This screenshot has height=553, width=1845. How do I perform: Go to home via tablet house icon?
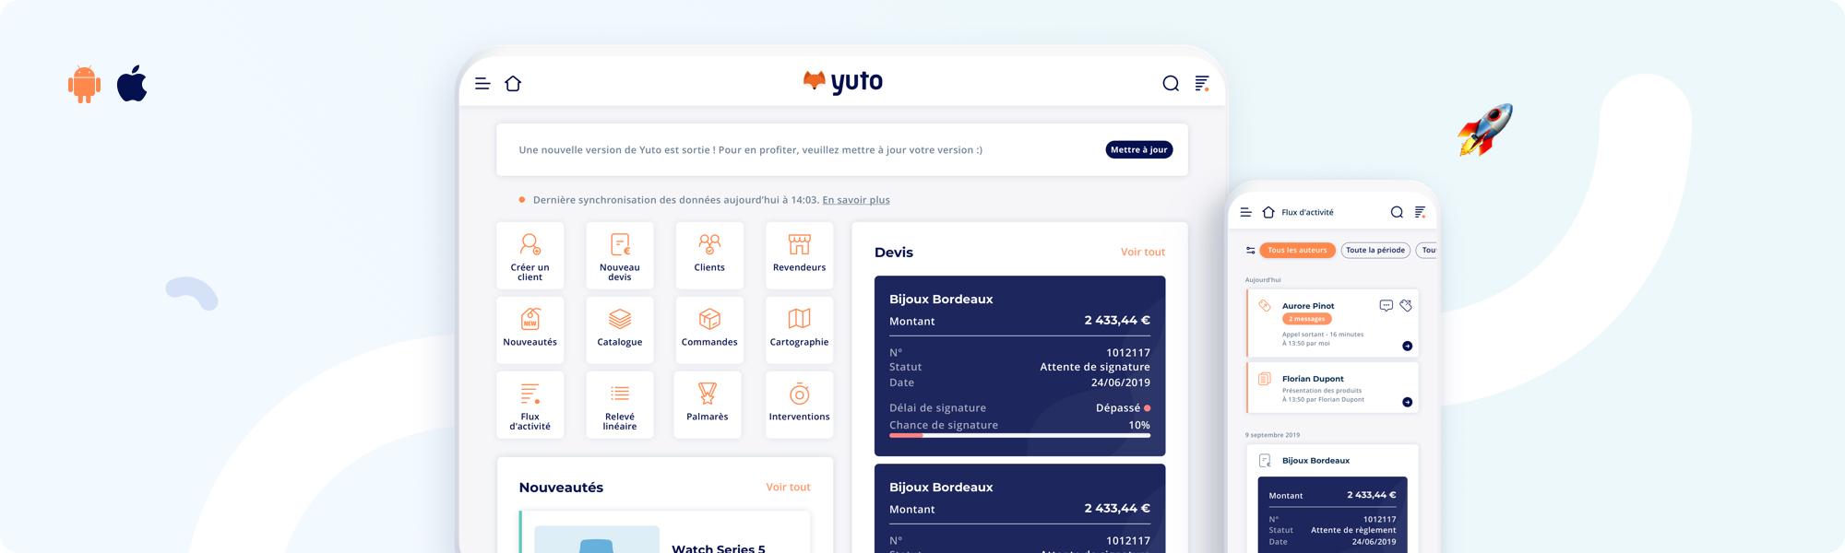point(513,84)
